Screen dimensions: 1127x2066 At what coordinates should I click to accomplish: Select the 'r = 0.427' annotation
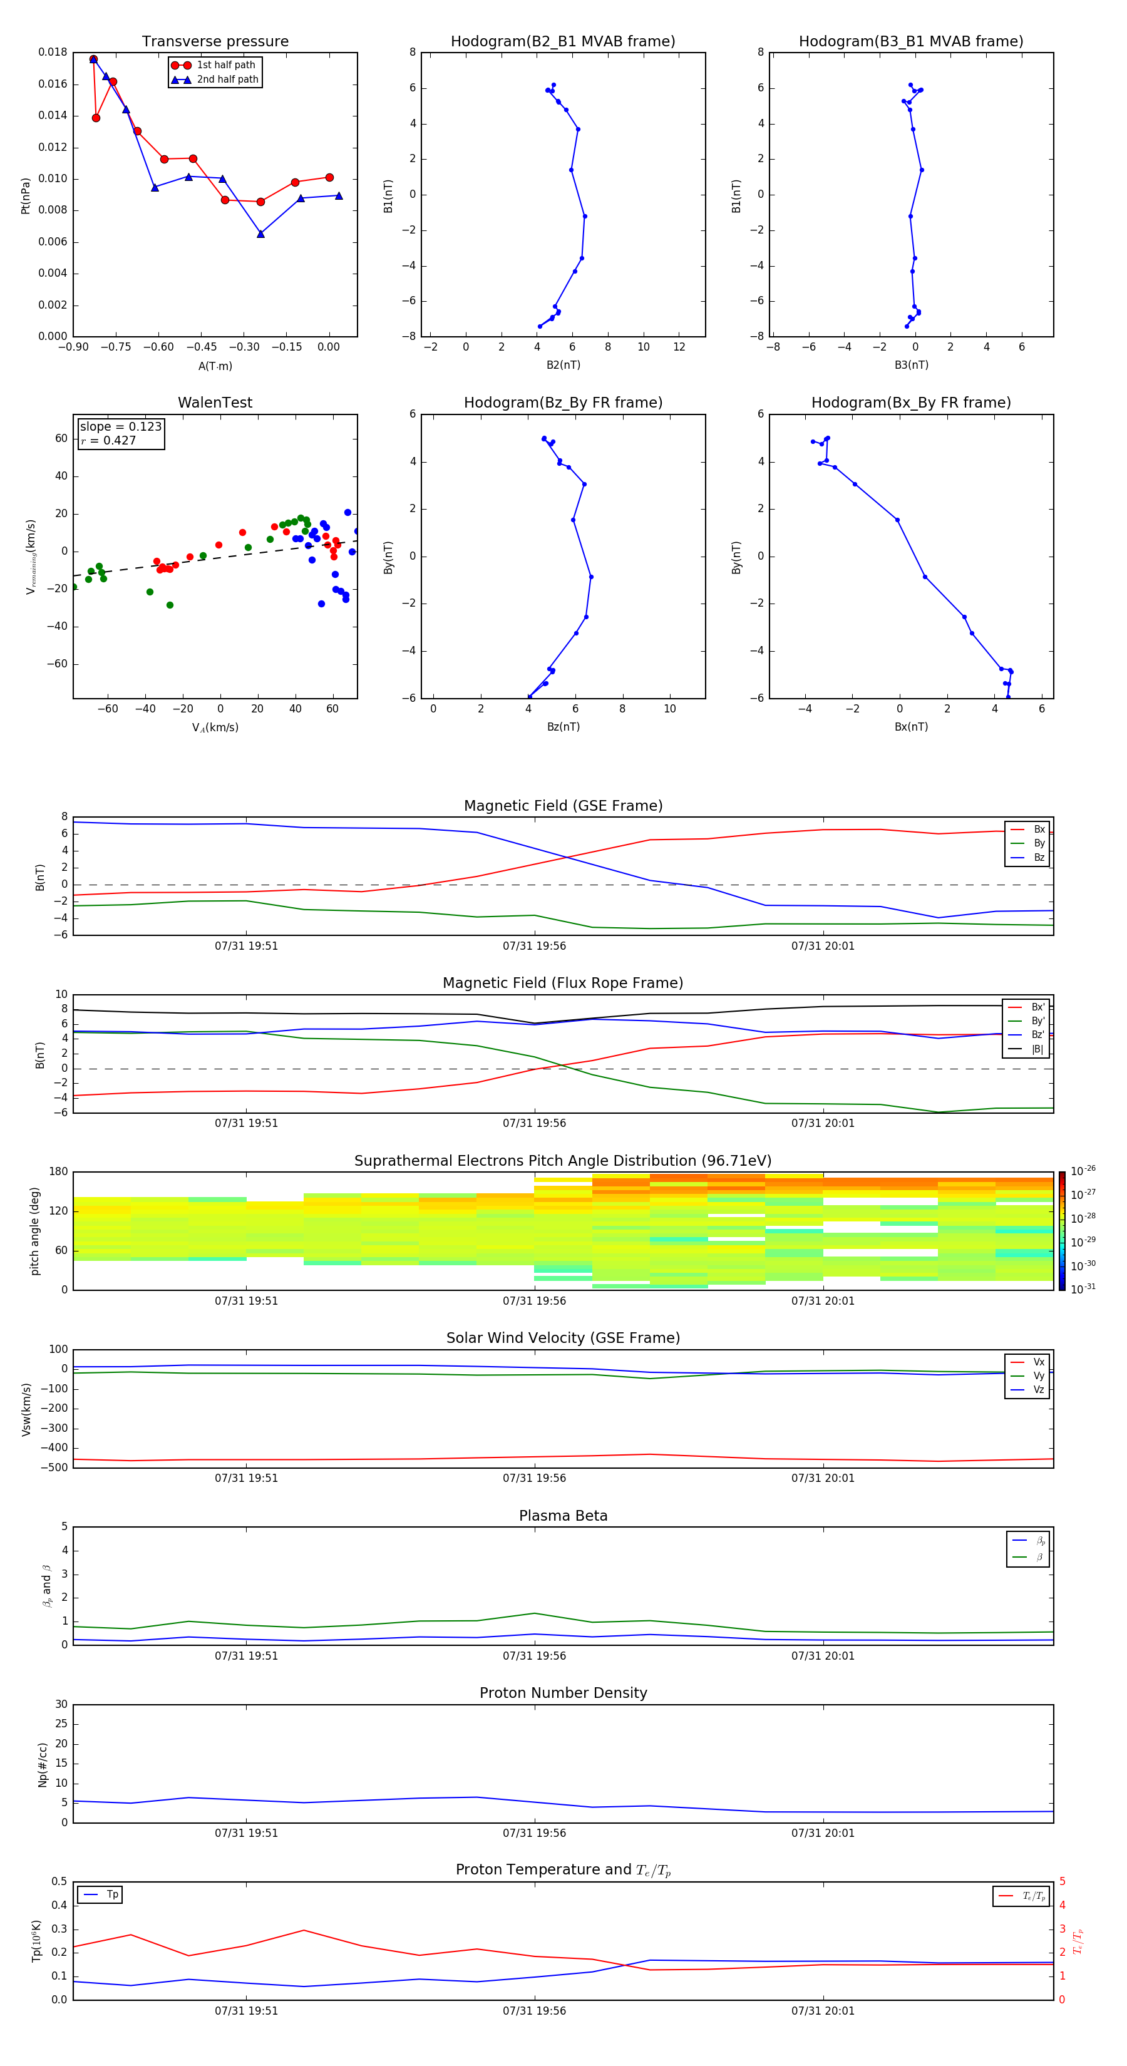(x=108, y=440)
